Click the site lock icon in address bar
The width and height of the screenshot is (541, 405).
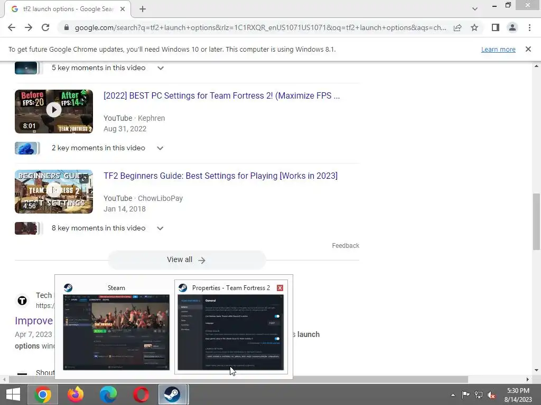(67, 27)
